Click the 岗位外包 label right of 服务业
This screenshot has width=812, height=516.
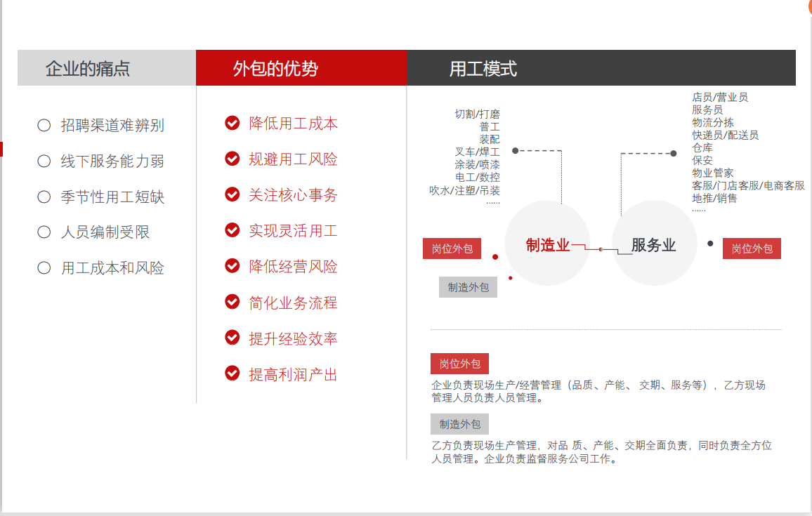752,249
